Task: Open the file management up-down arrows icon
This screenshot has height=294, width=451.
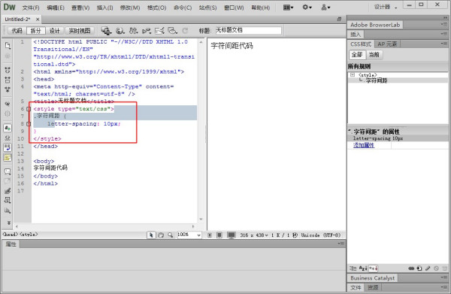Action: (133, 31)
